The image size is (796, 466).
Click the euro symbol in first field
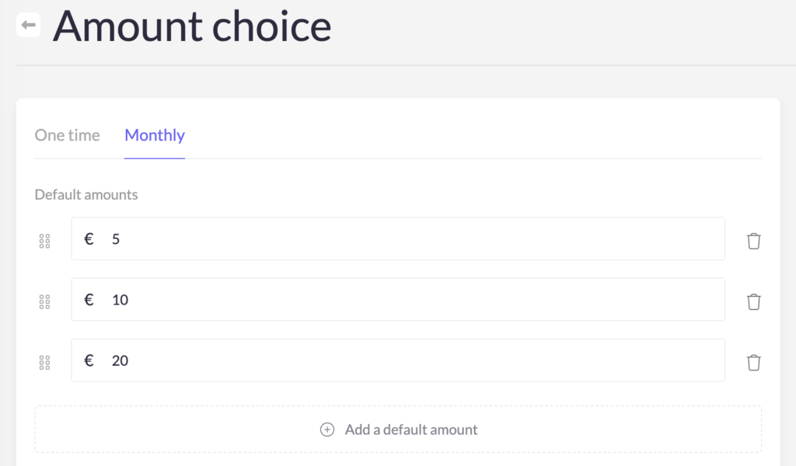89,239
